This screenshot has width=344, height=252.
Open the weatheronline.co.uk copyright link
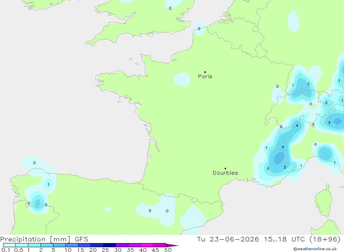tap(315, 249)
